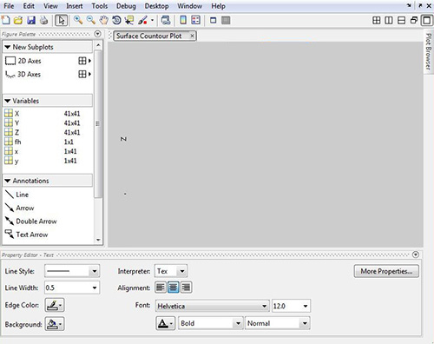This screenshot has height=344, width=434.
Task: Collapse the Annotations section
Action: pos(8,181)
